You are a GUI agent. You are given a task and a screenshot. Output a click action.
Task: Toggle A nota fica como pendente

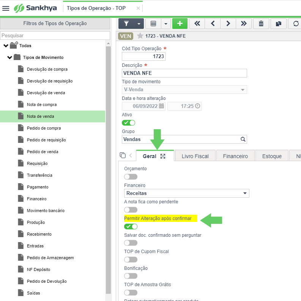click(x=131, y=210)
